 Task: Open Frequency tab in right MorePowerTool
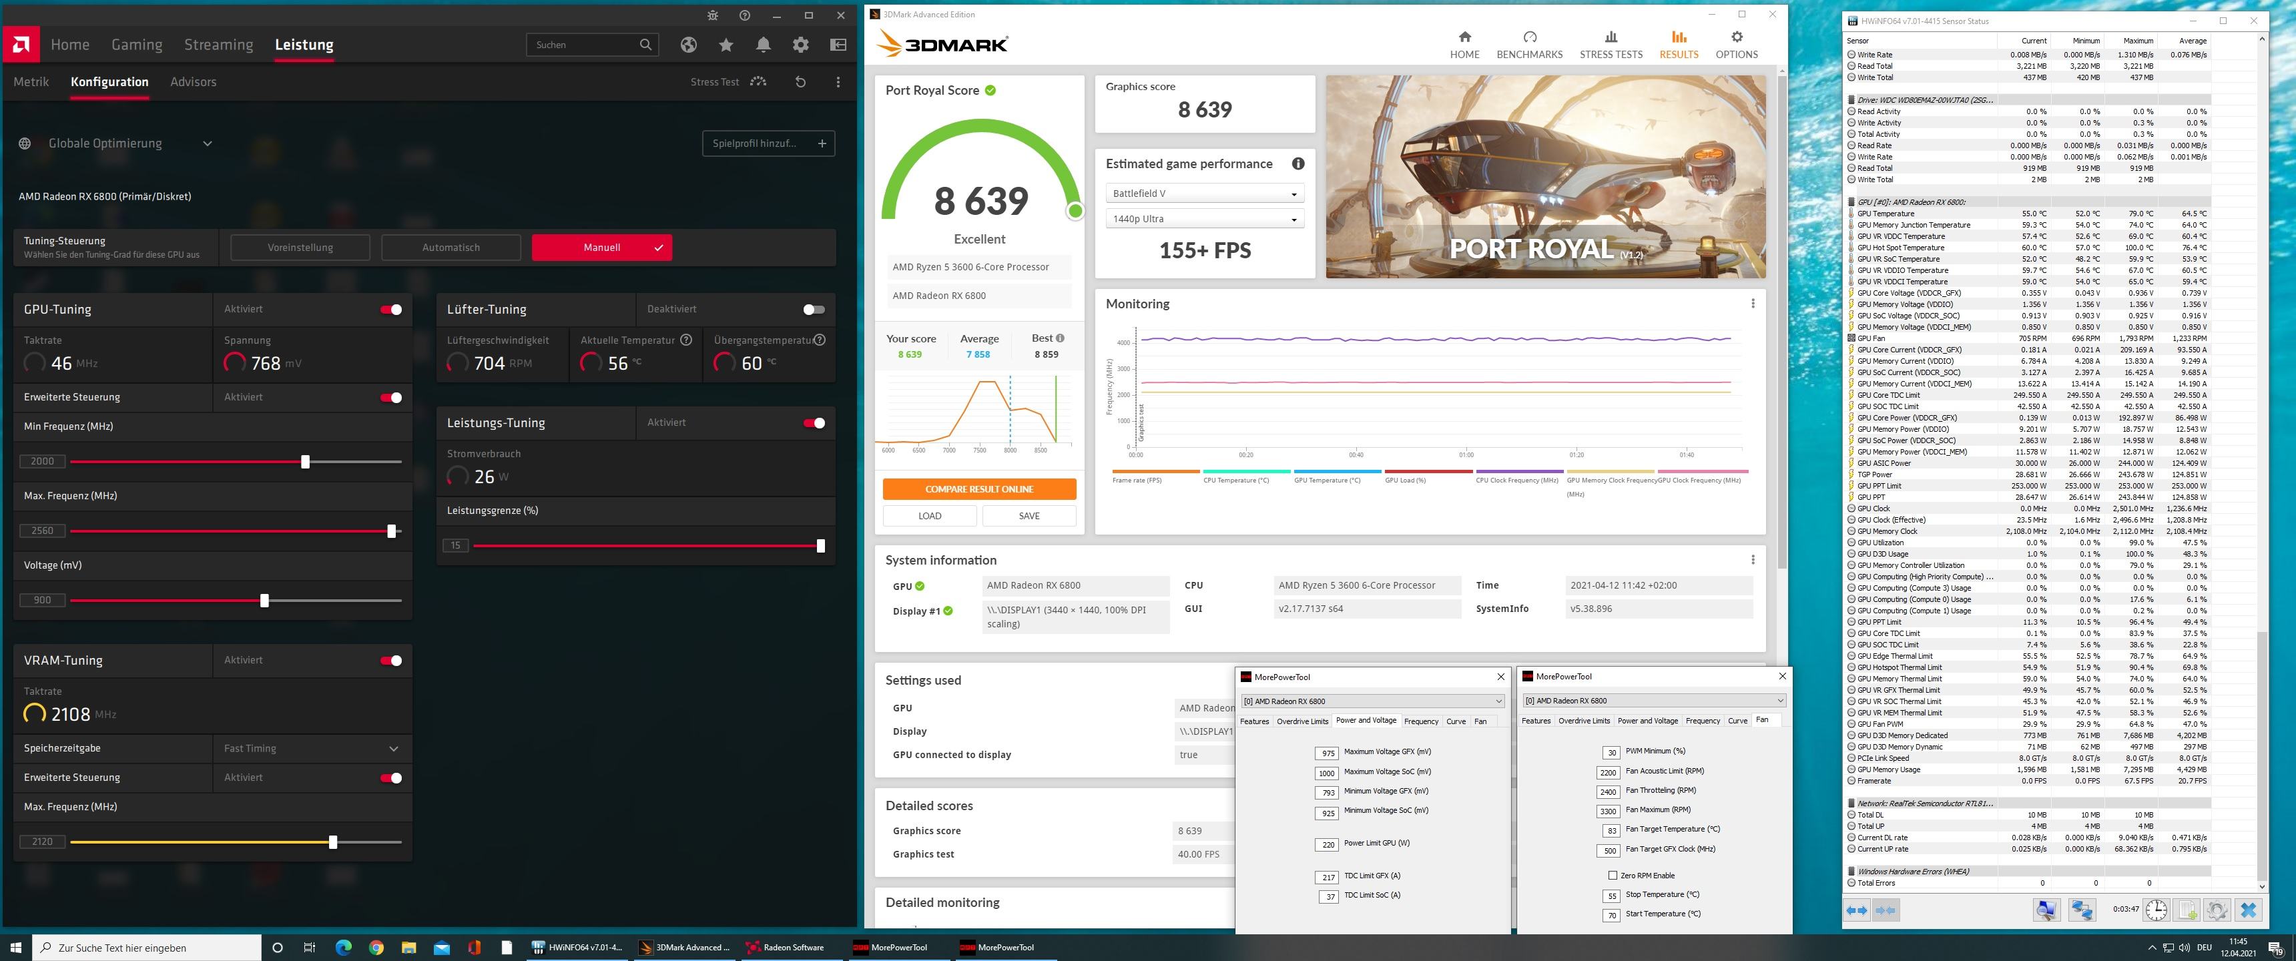(x=1703, y=720)
